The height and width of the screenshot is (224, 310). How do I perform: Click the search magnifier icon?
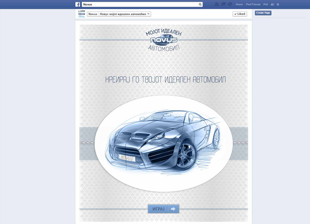200,5
